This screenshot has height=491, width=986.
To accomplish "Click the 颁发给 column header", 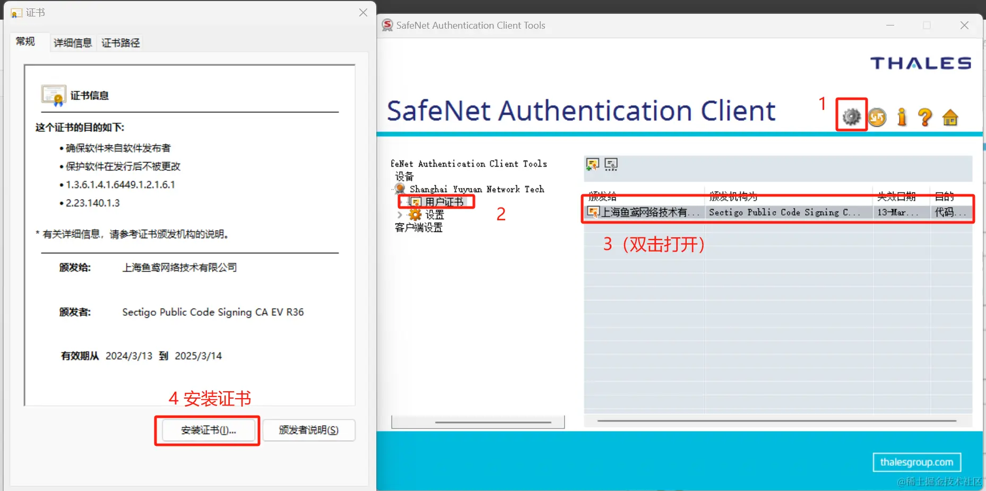I will pos(644,196).
